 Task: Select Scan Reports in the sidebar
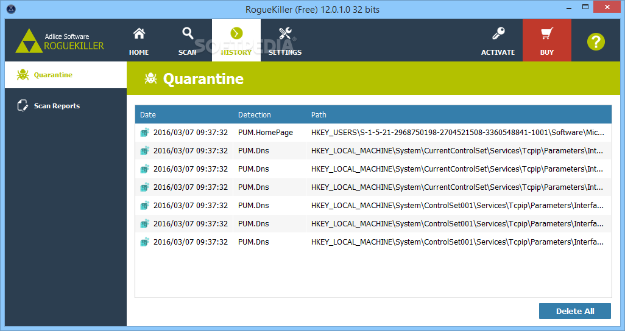66,105
